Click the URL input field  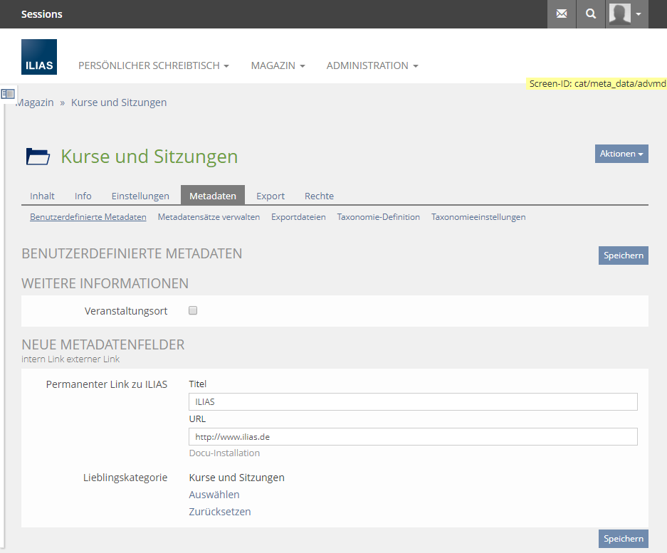click(413, 437)
